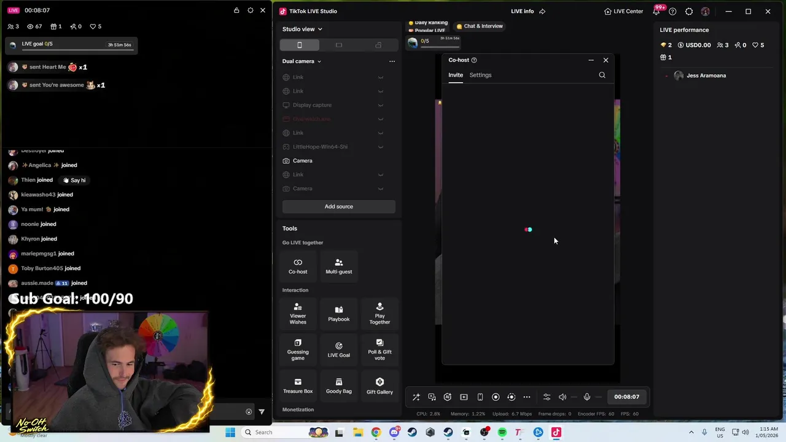Open Poll & Gift vote

tap(379, 350)
